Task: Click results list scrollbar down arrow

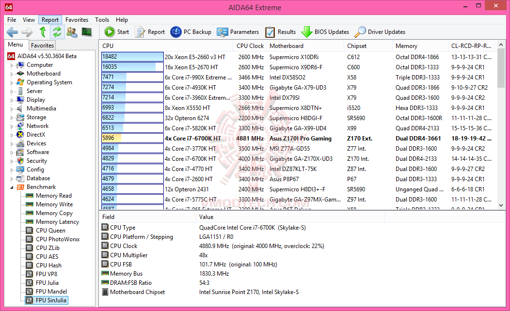Action: 501,205
